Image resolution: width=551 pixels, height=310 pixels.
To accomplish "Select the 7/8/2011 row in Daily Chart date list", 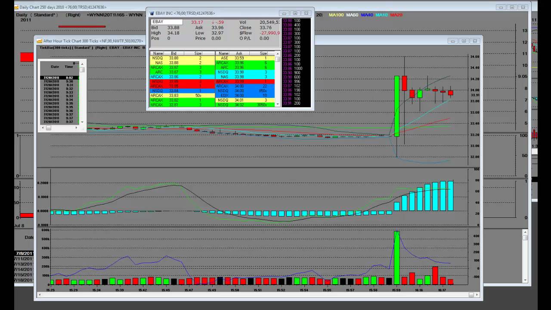I will 24,253.
